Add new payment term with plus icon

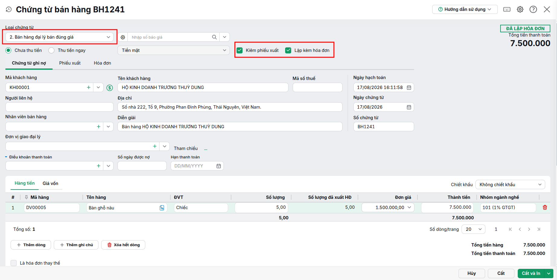98,166
